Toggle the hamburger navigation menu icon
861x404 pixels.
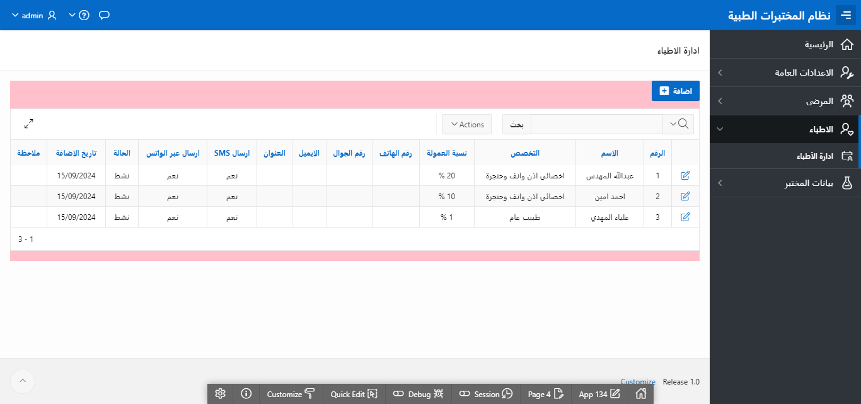click(846, 14)
